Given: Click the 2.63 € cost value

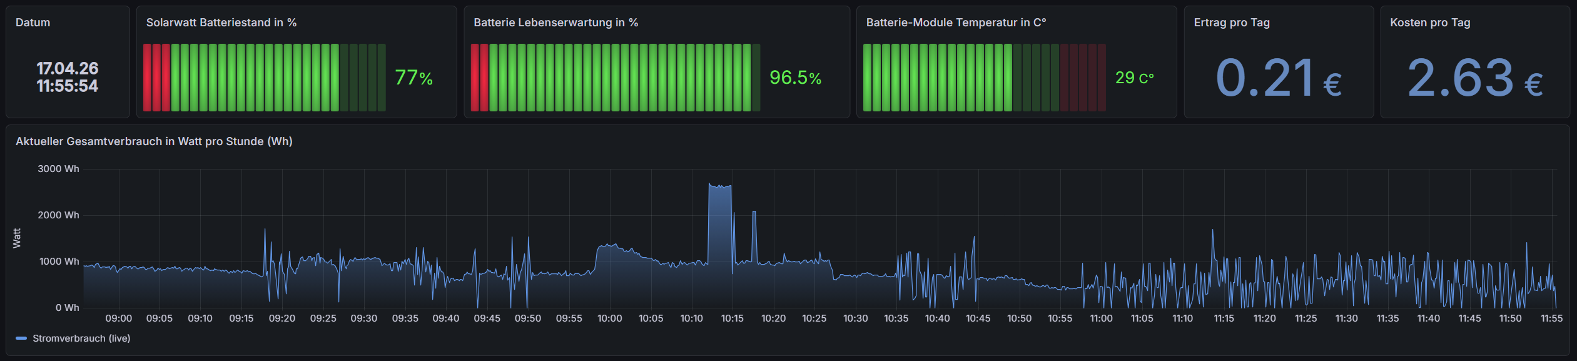Looking at the screenshot, I should pos(1474,78).
